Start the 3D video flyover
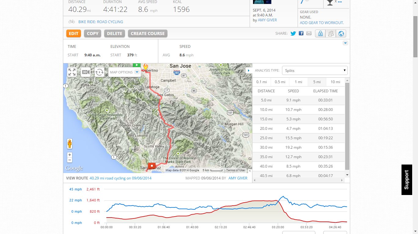 pos(86,72)
